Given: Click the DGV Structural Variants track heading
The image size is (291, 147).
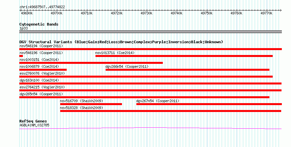Looking at the screenshot, I should [x=121, y=42].
